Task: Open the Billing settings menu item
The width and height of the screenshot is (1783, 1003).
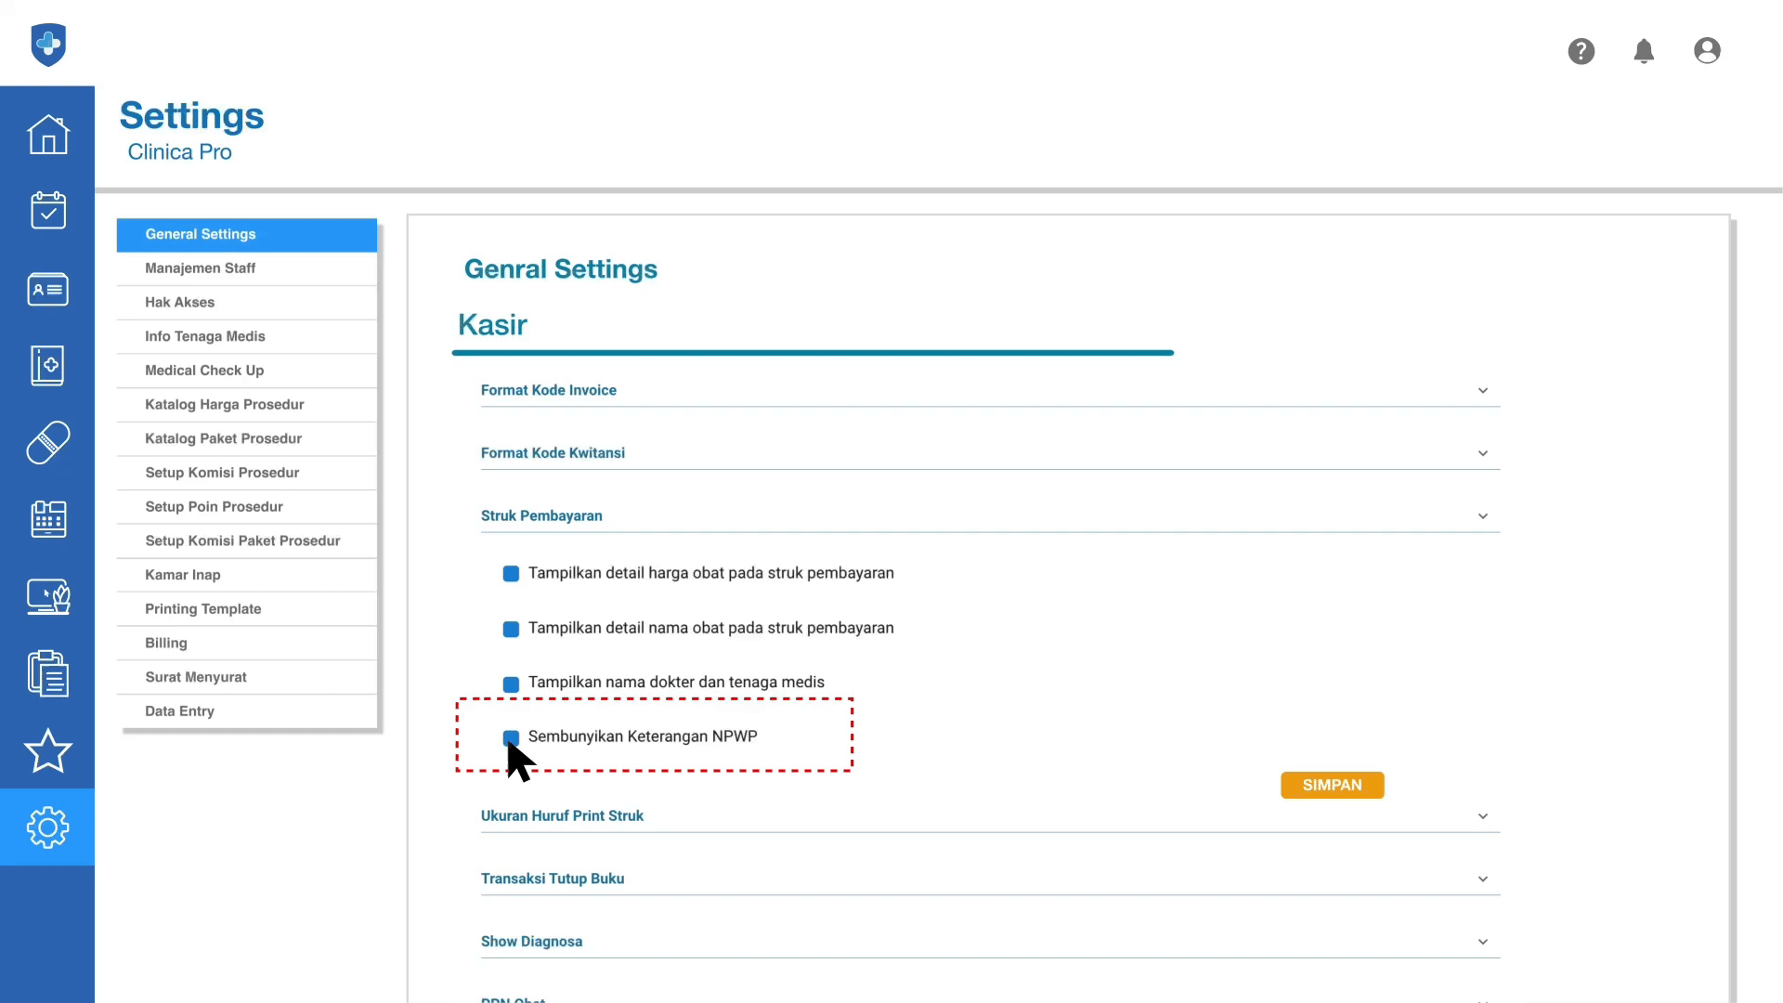Action: click(x=166, y=643)
